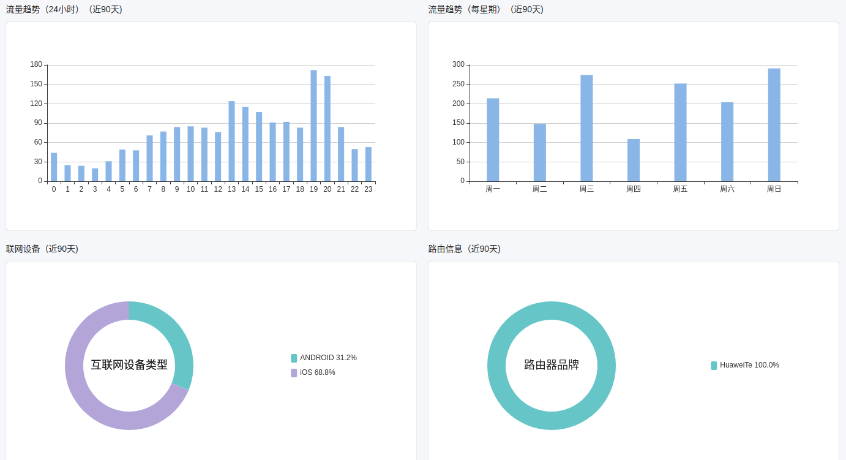The image size is (846, 460).
Task: Click the 互联网设备类型 donut center label
Action: (129, 365)
